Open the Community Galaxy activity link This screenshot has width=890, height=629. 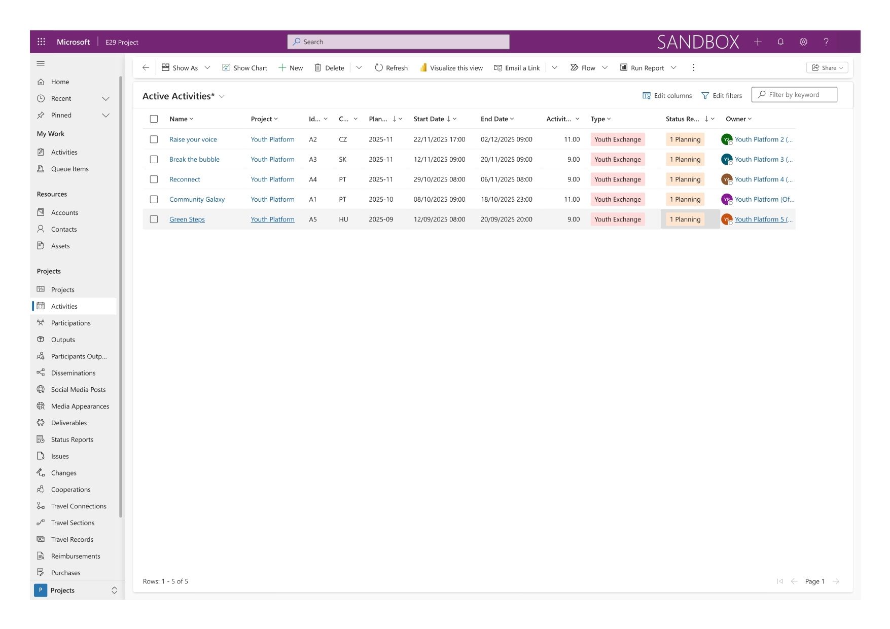coord(197,200)
